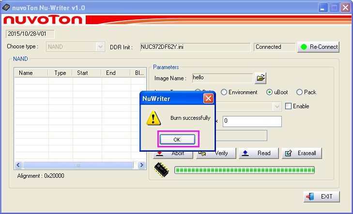Expand the disabled dropdown beside Enable
This screenshot has height=214, width=353.
tap(277, 106)
